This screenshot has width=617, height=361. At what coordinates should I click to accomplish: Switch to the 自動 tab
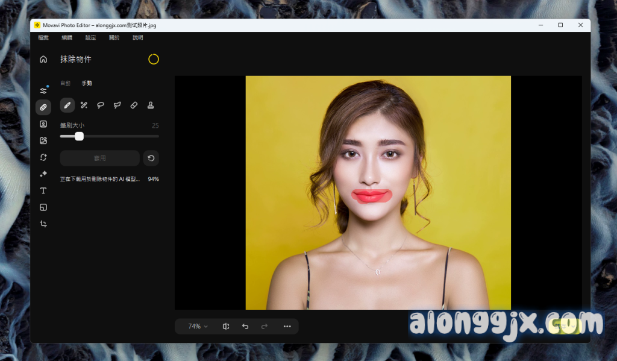pos(65,83)
